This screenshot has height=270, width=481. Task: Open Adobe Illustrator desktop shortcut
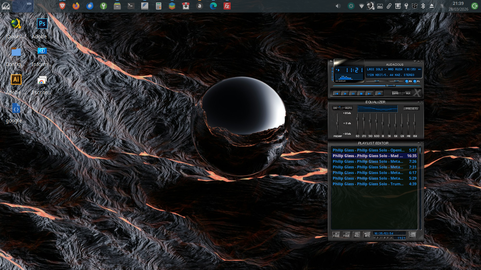(16, 80)
